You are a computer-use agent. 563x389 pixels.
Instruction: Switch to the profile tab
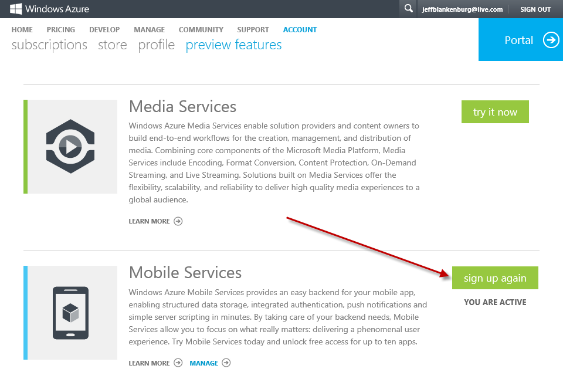point(156,45)
